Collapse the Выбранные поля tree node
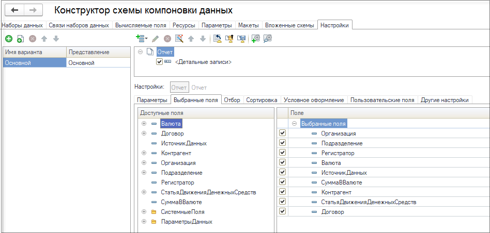The width and height of the screenshot is (490, 233). tap(294, 124)
